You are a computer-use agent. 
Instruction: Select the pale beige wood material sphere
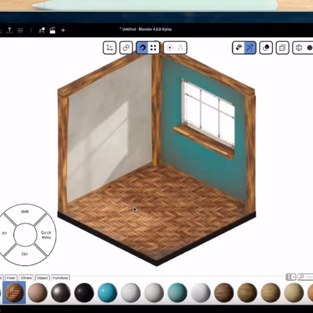pos(294,293)
